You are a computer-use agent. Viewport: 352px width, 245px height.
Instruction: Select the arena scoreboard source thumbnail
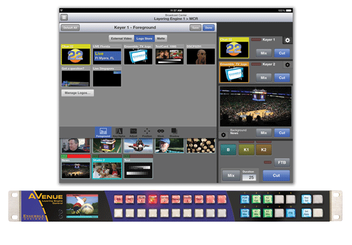107,145
